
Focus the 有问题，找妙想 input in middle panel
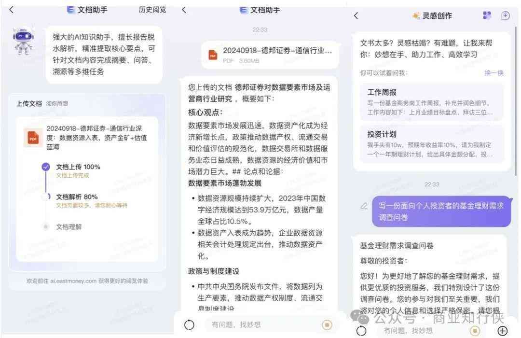click(262, 324)
